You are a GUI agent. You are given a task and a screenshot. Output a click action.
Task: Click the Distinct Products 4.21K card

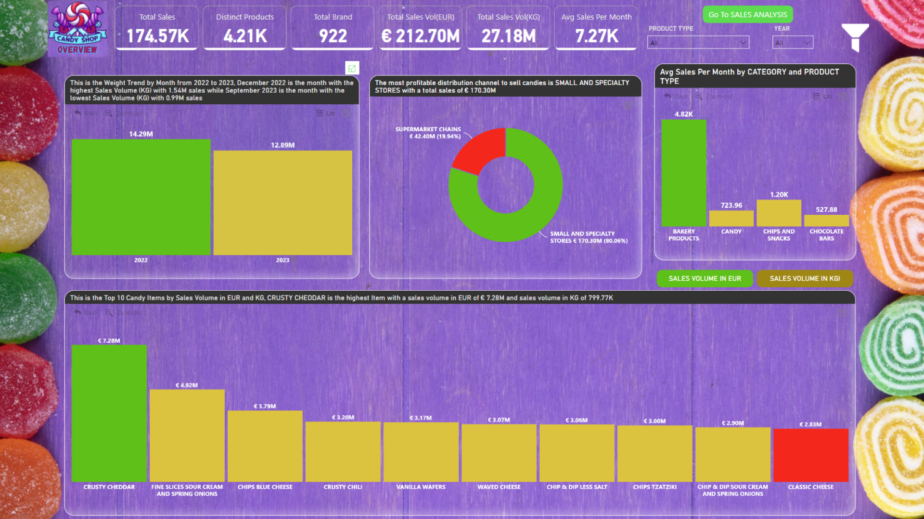click(x=244, y=28)
